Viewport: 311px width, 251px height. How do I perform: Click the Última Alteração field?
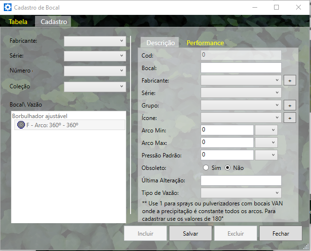(x=241, y=180)
